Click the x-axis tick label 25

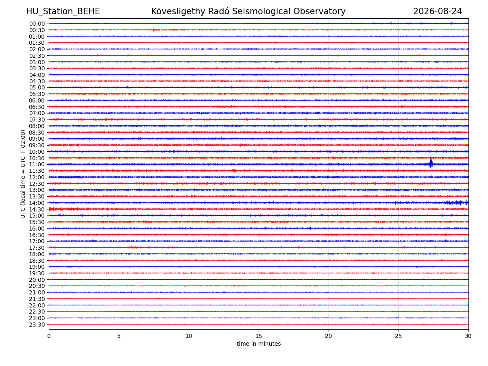tap(399, 336)
